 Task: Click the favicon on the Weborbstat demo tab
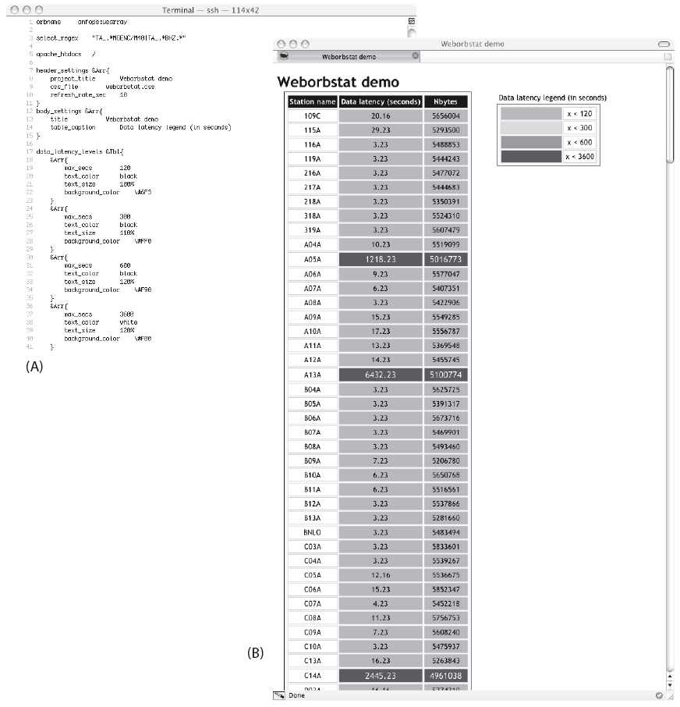(x=284, y=56)
